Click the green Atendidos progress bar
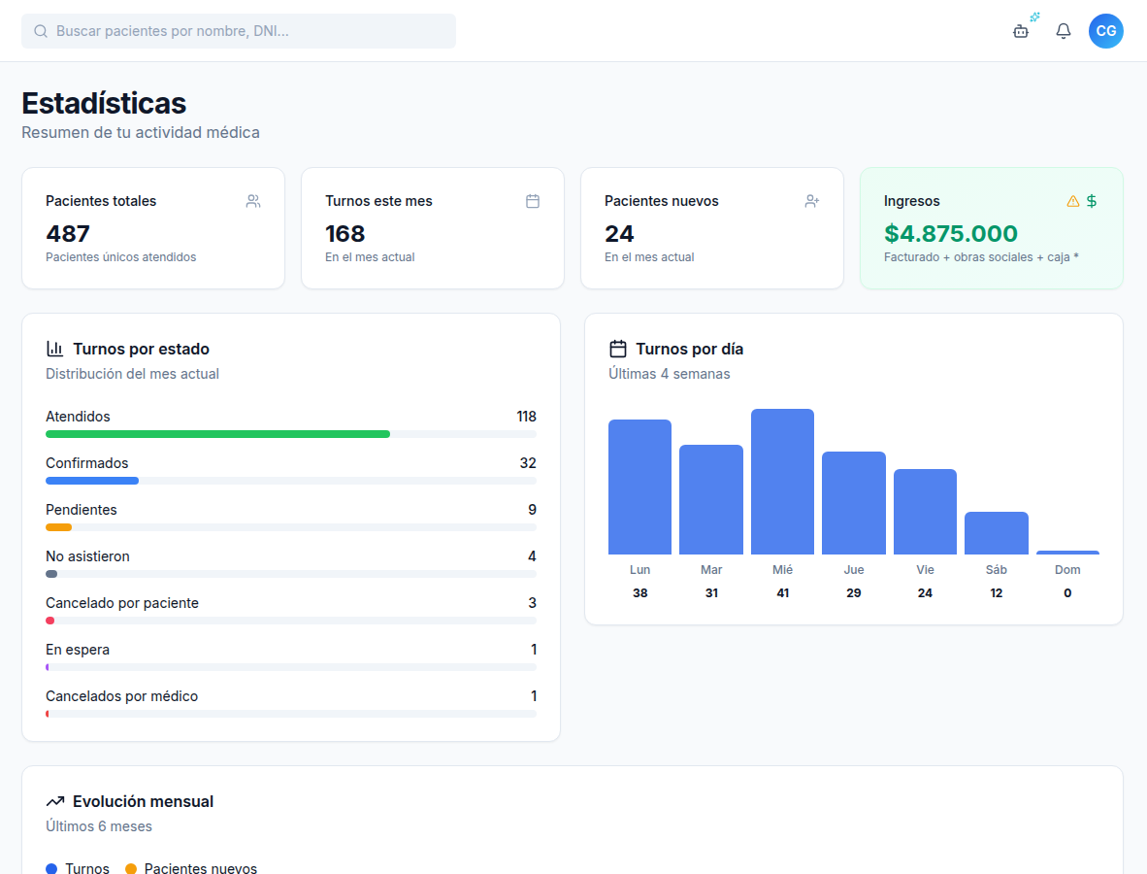Viewport: 1147px width, 874px height. (x=218, y=434)
